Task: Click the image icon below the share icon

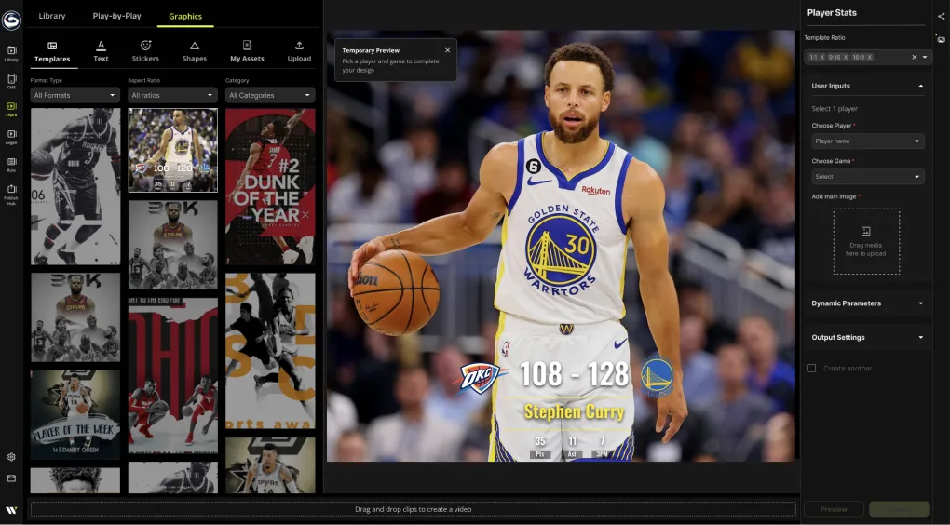Action: (x=941, y=39)
